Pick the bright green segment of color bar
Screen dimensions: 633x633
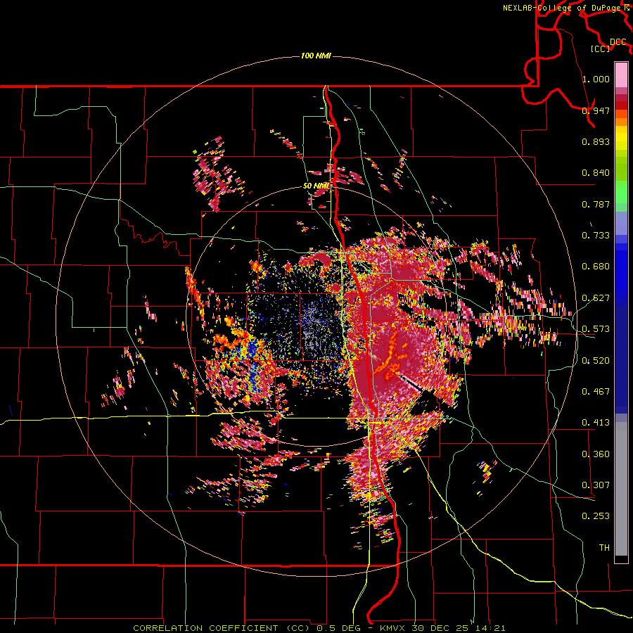click(x=621, y=192)
